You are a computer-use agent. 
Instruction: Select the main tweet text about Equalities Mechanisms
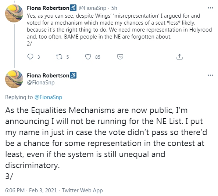click(x=106, y=143)
